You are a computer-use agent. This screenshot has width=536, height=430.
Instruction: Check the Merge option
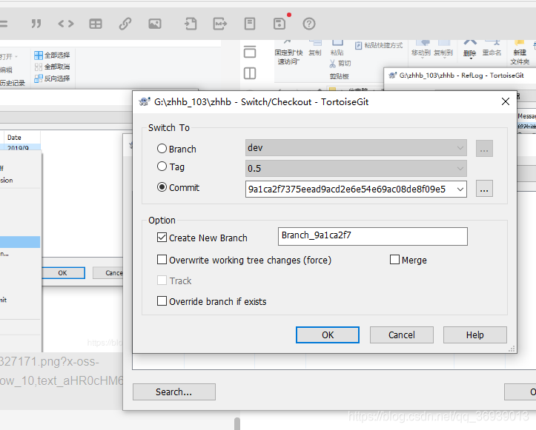394,260
